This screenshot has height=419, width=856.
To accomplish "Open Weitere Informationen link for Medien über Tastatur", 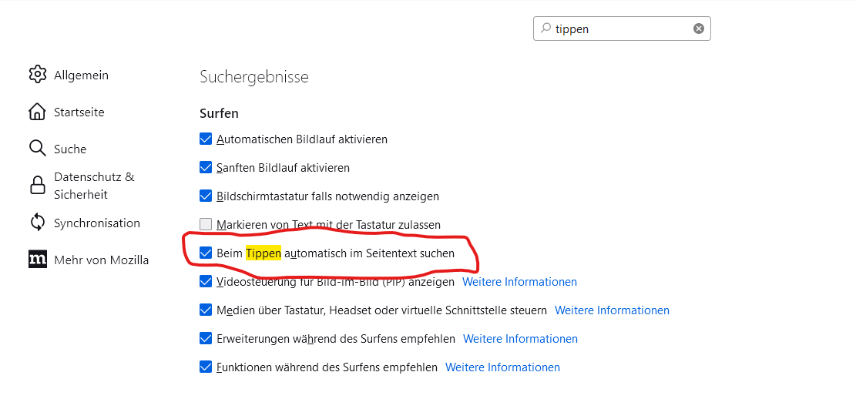I will tap(612, 310).
